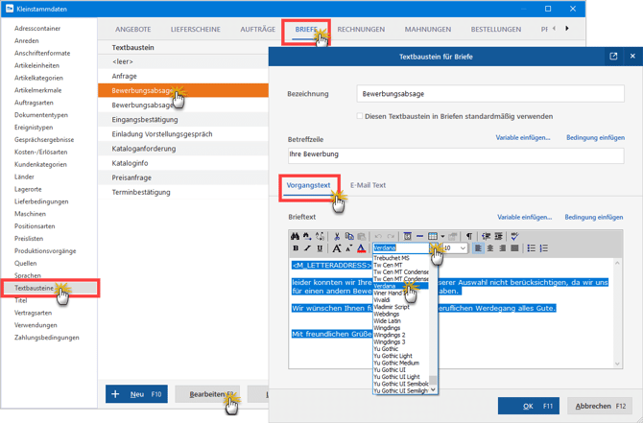Switch to the E-Mail Text tab
643x423 pixels.
(x=368, y=185)
